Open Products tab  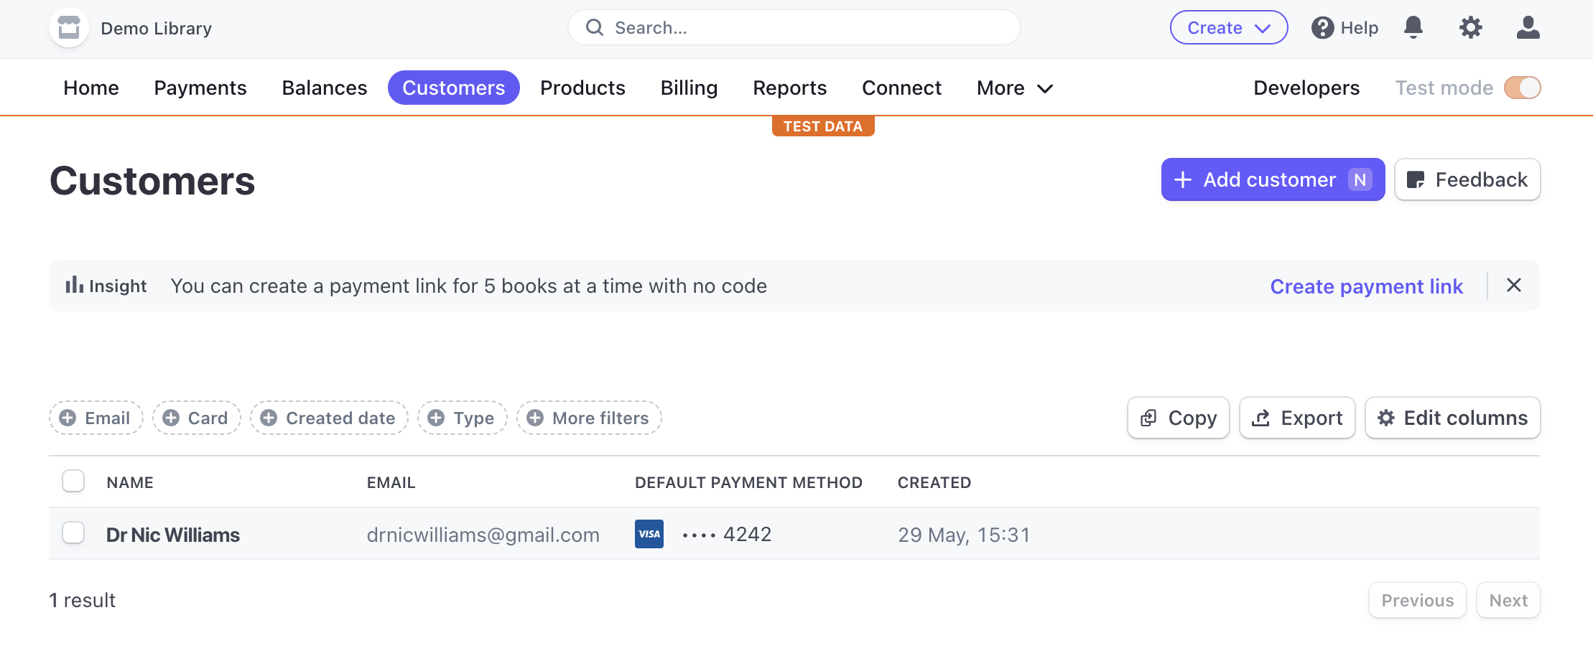coord(582,88)
